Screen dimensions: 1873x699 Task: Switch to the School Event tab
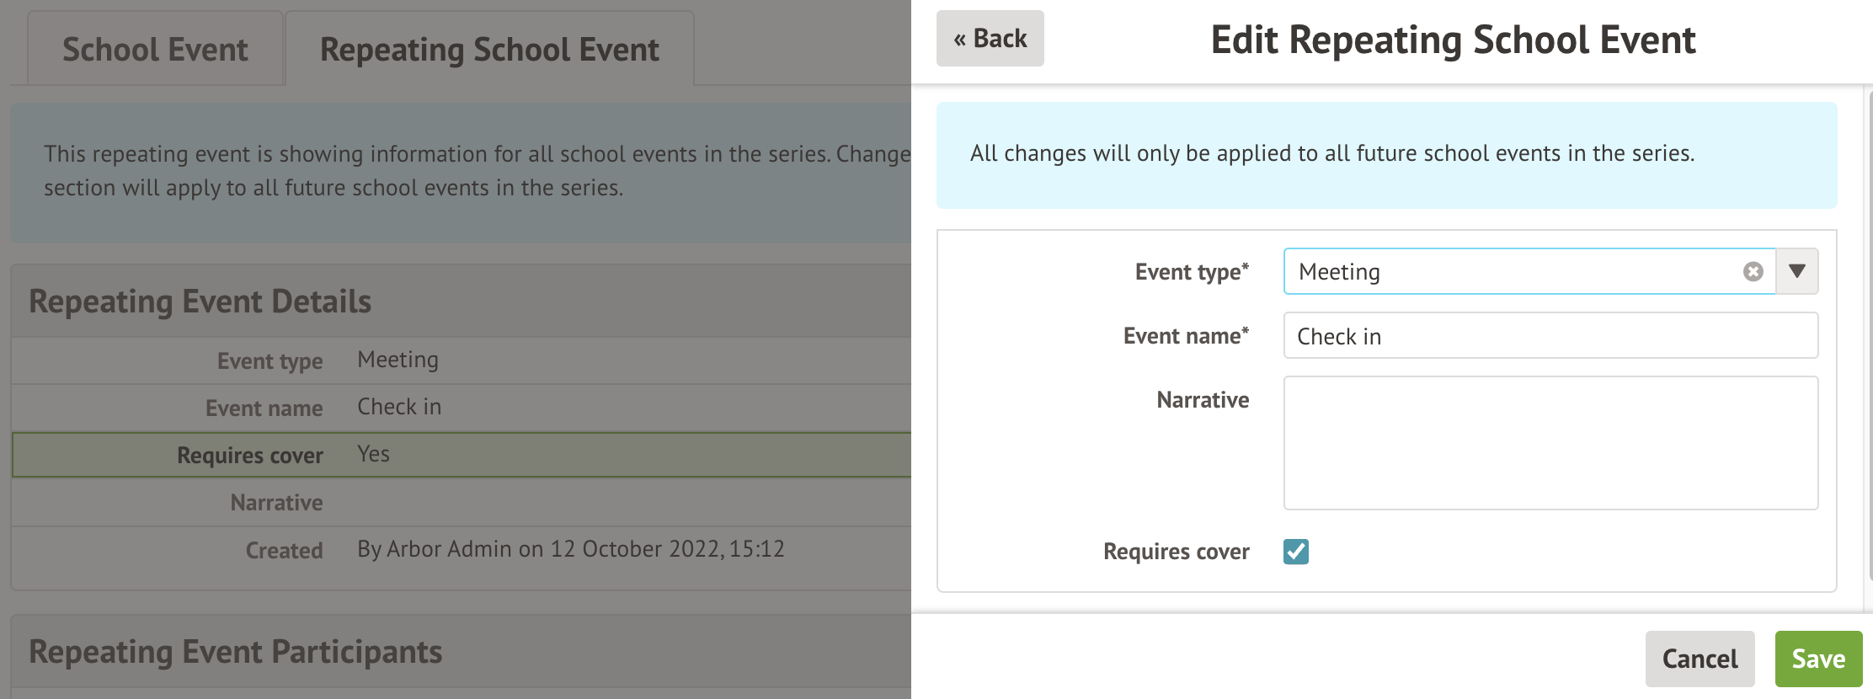click(155, 50)
